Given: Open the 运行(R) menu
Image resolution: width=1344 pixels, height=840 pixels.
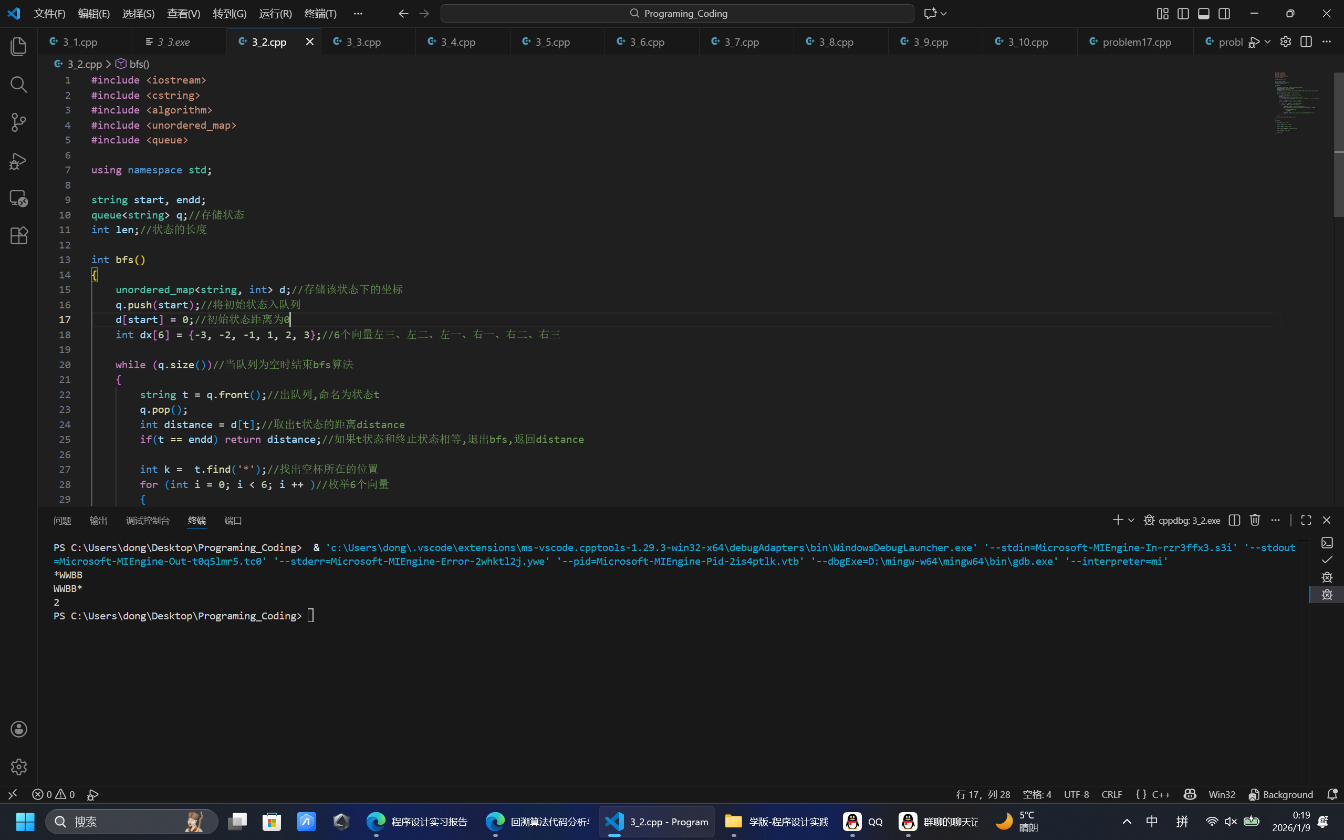Looking at the screenshot, I should [x=275, y=13].
